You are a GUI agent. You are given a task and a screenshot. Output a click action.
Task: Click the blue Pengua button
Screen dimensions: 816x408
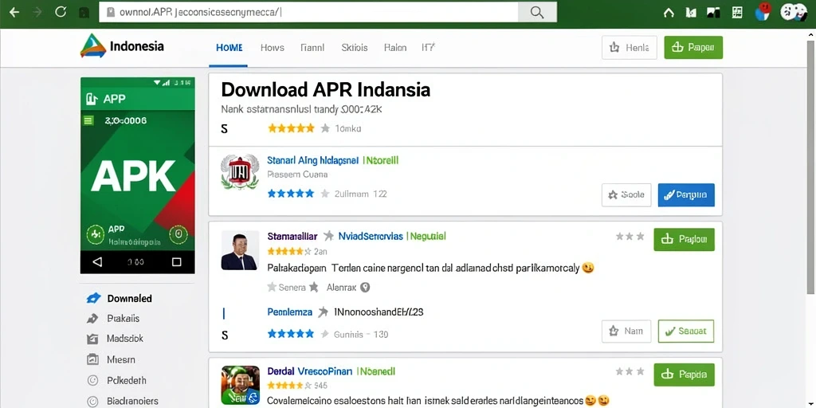click(686, 195)
